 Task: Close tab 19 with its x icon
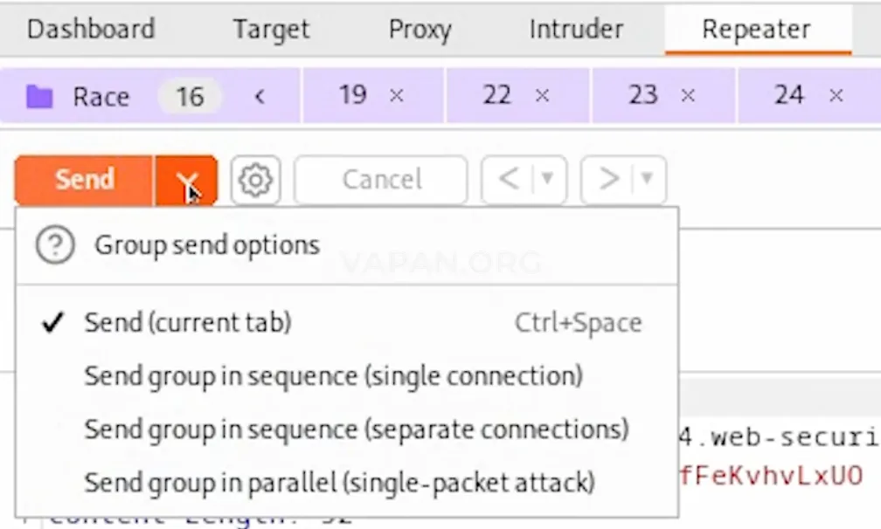pyautogui.click(x=397, y=95)
